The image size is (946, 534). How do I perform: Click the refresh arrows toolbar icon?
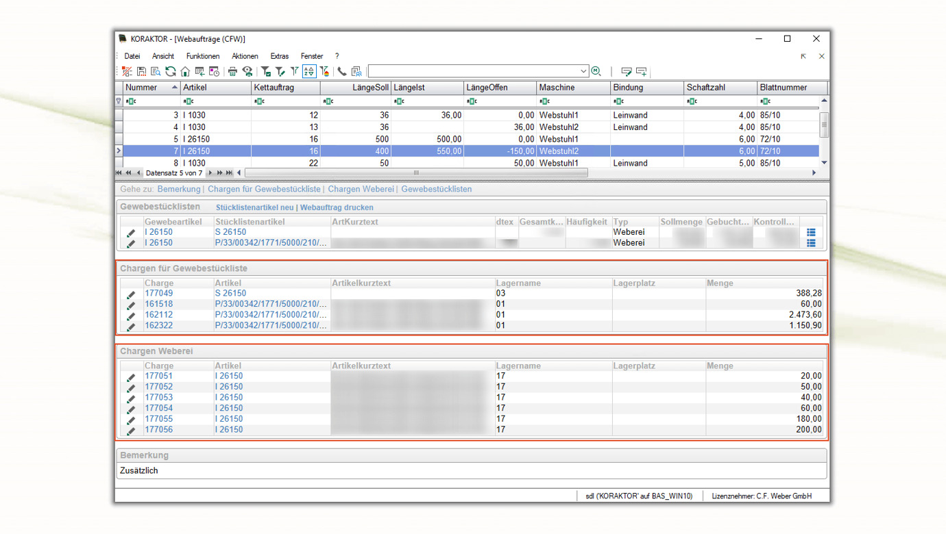[x=170, y=71]
